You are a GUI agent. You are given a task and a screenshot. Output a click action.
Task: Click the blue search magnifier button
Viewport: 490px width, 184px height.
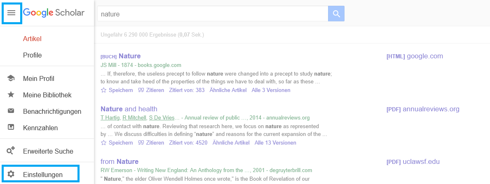tap(336, 14)
